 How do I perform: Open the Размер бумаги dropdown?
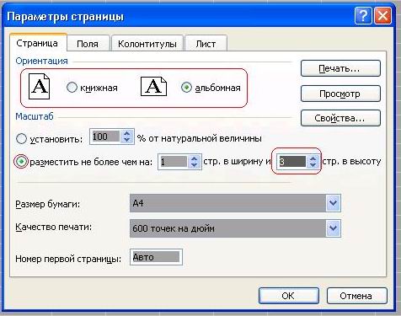[333, 203]
